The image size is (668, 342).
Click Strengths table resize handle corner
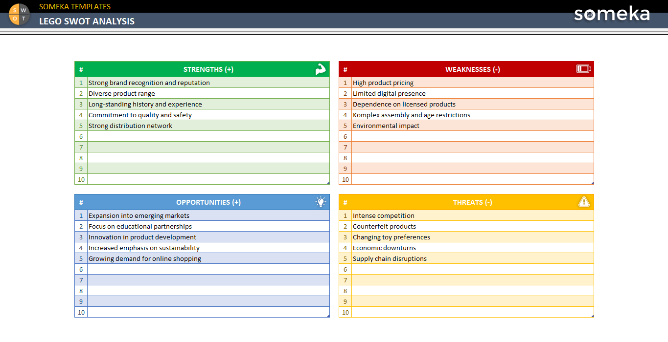coord(328,183)
